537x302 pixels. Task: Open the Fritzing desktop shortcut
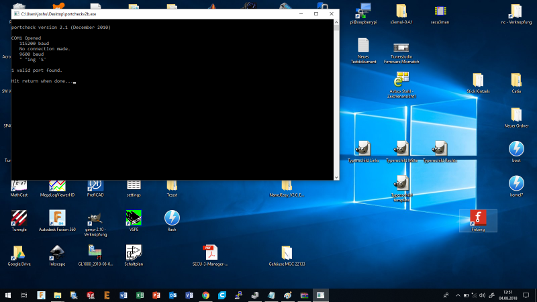point(478,219)
